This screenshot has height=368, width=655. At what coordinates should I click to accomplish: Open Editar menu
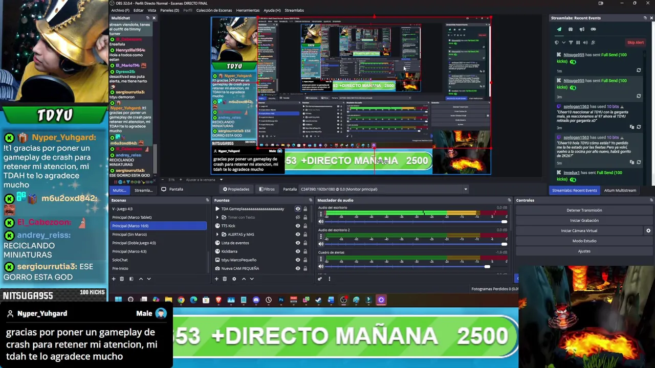(138, 10)
